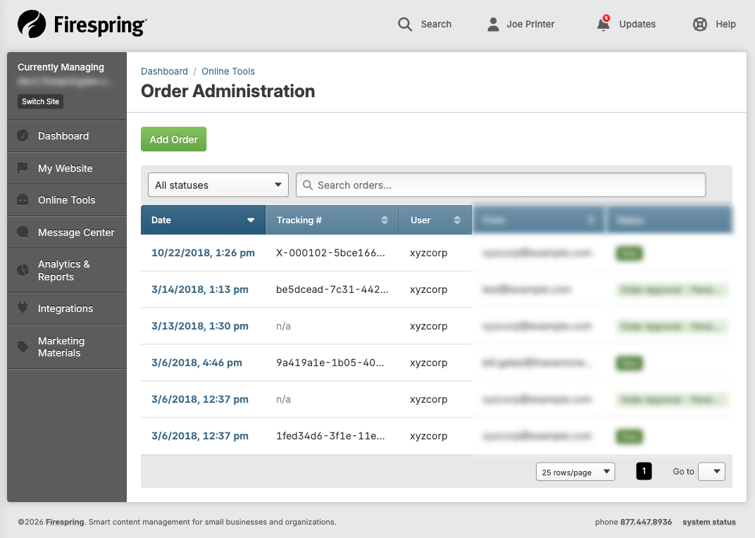Click the Updates label in header

pos(637,24)
